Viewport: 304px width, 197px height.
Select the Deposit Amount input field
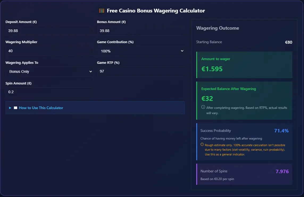point(49,30)
